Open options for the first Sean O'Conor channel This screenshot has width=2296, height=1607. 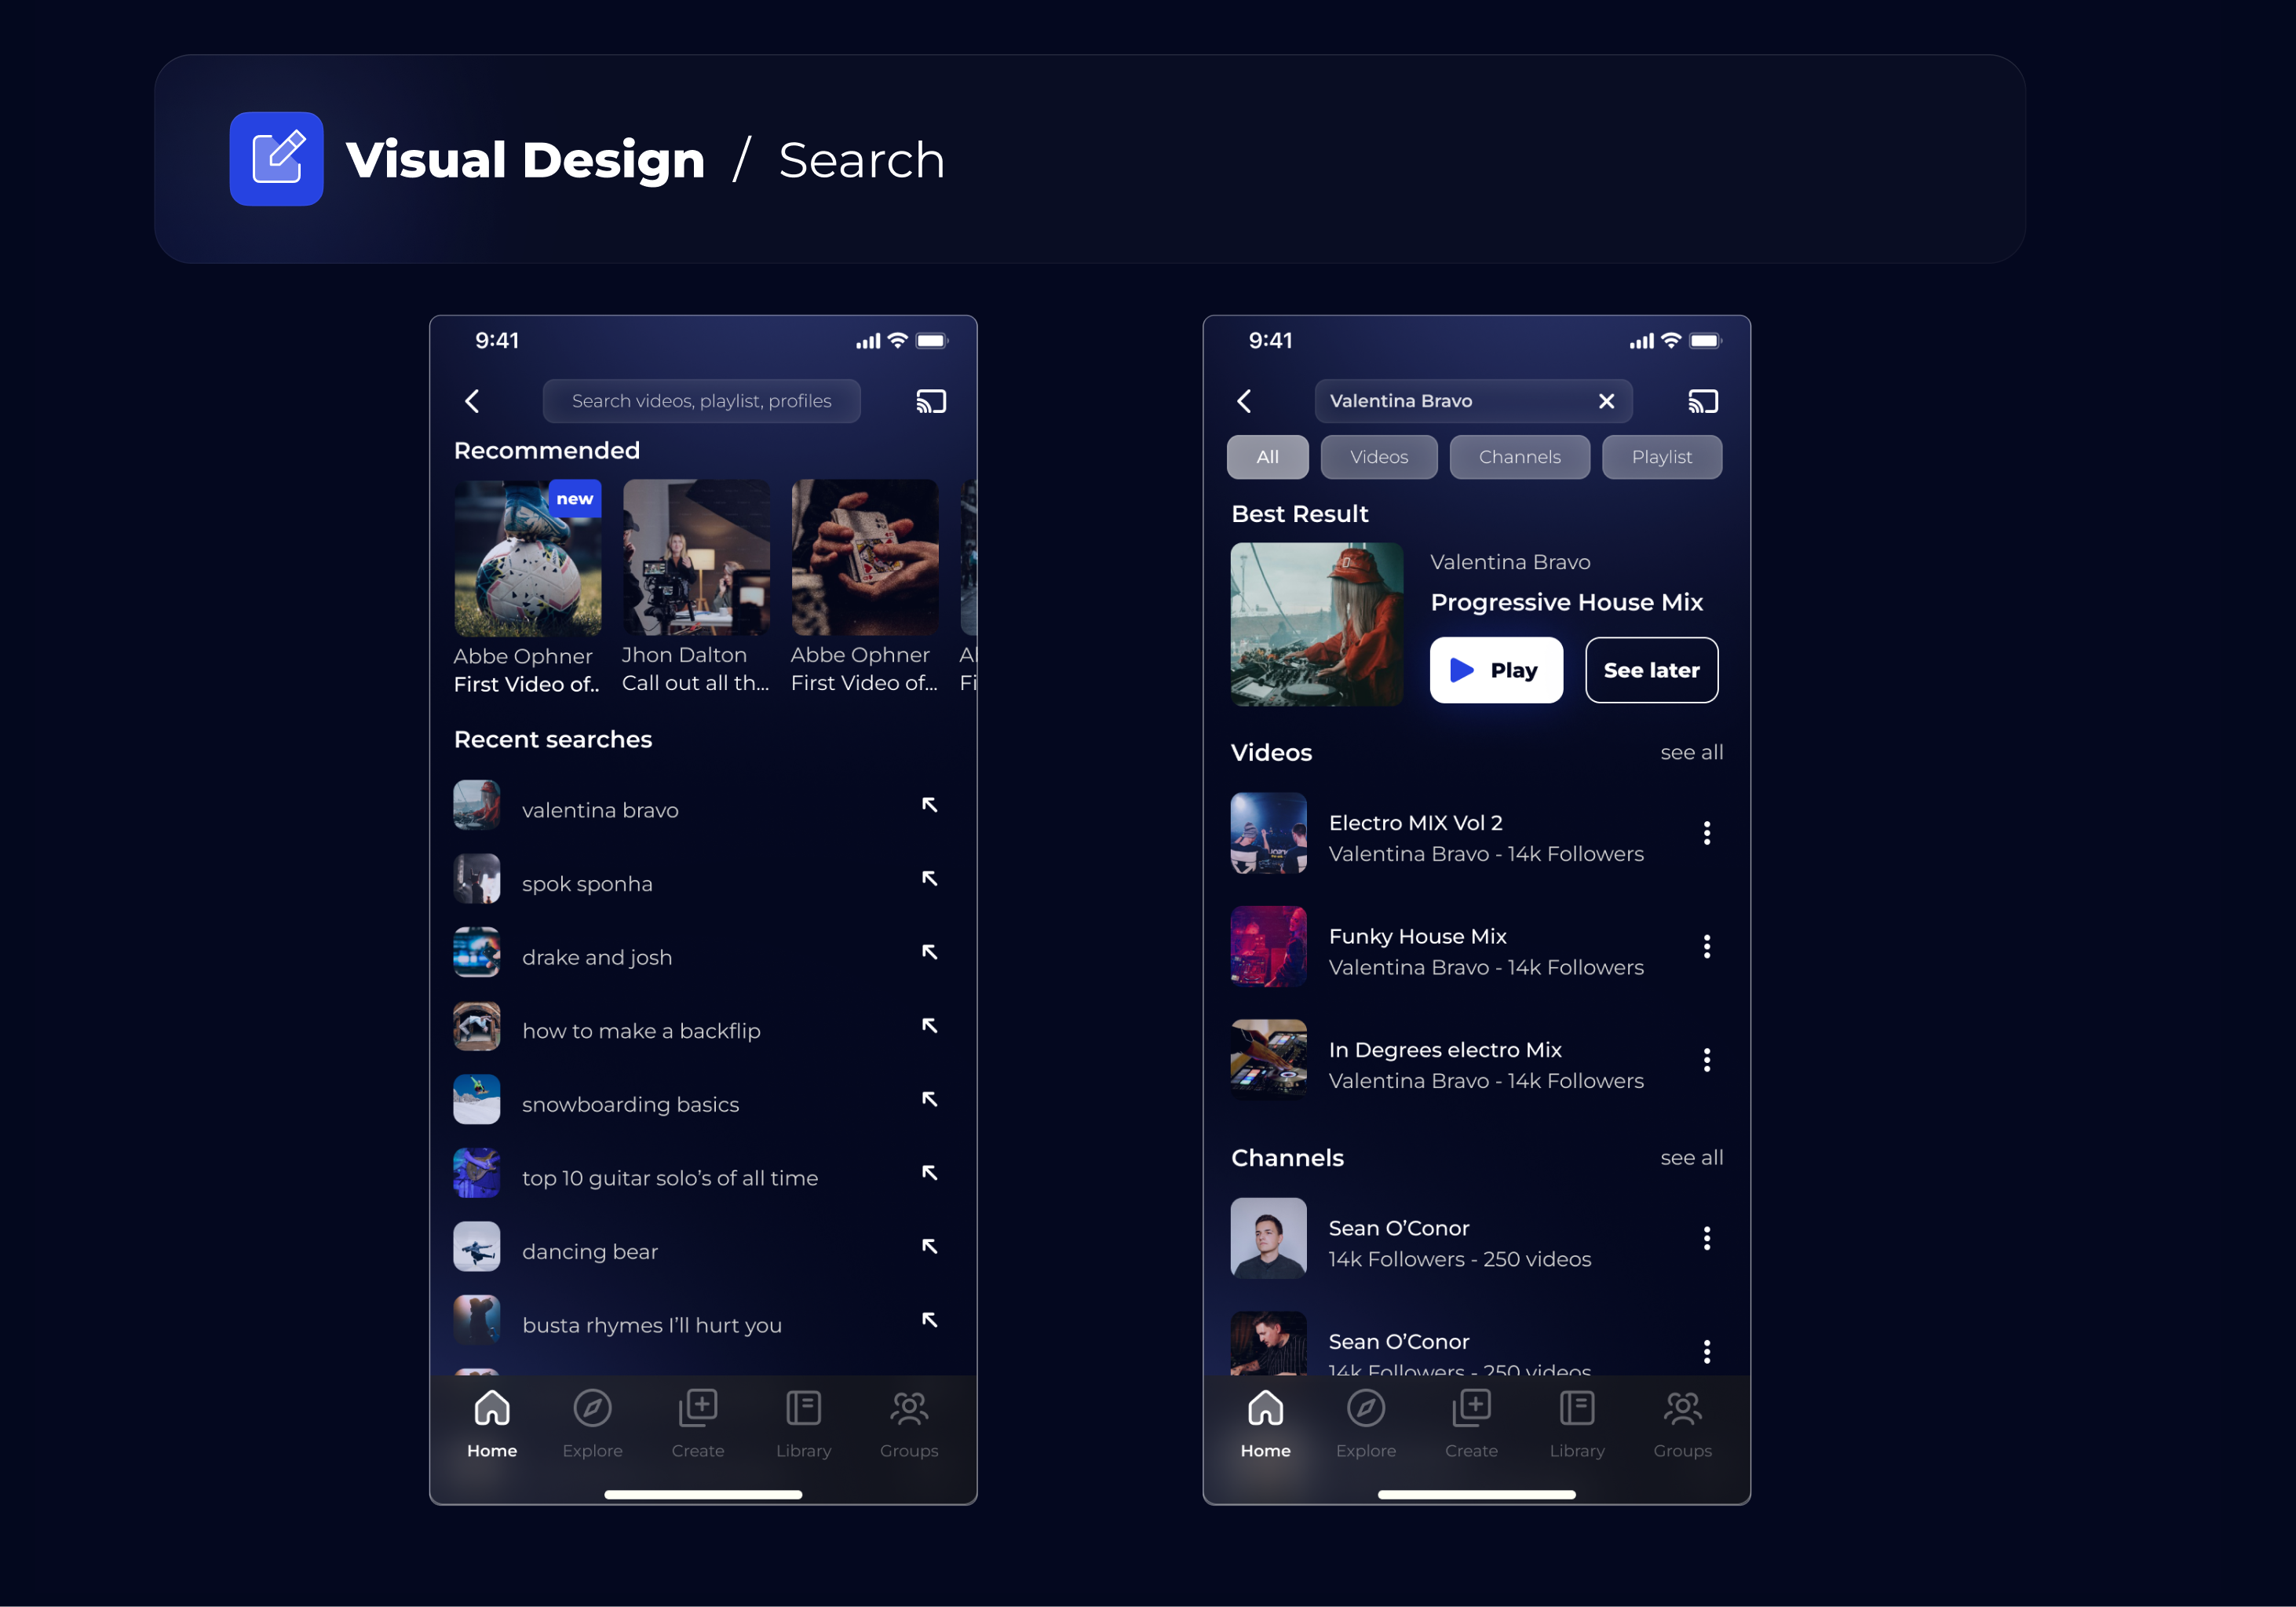pyautogui.click(x=1706, y=1238)
